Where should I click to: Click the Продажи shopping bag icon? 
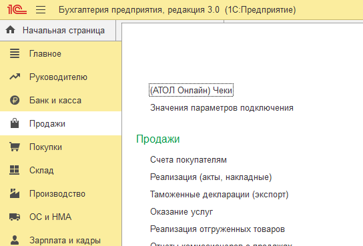[x=15, y=123]
